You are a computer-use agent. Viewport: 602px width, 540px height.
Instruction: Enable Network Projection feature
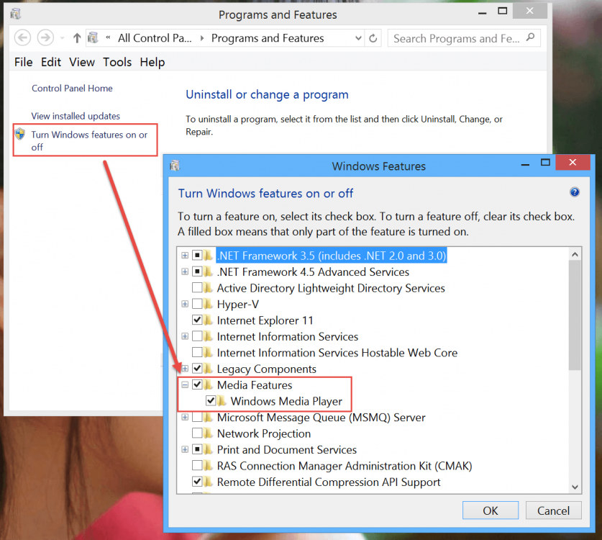click(197, 433)
